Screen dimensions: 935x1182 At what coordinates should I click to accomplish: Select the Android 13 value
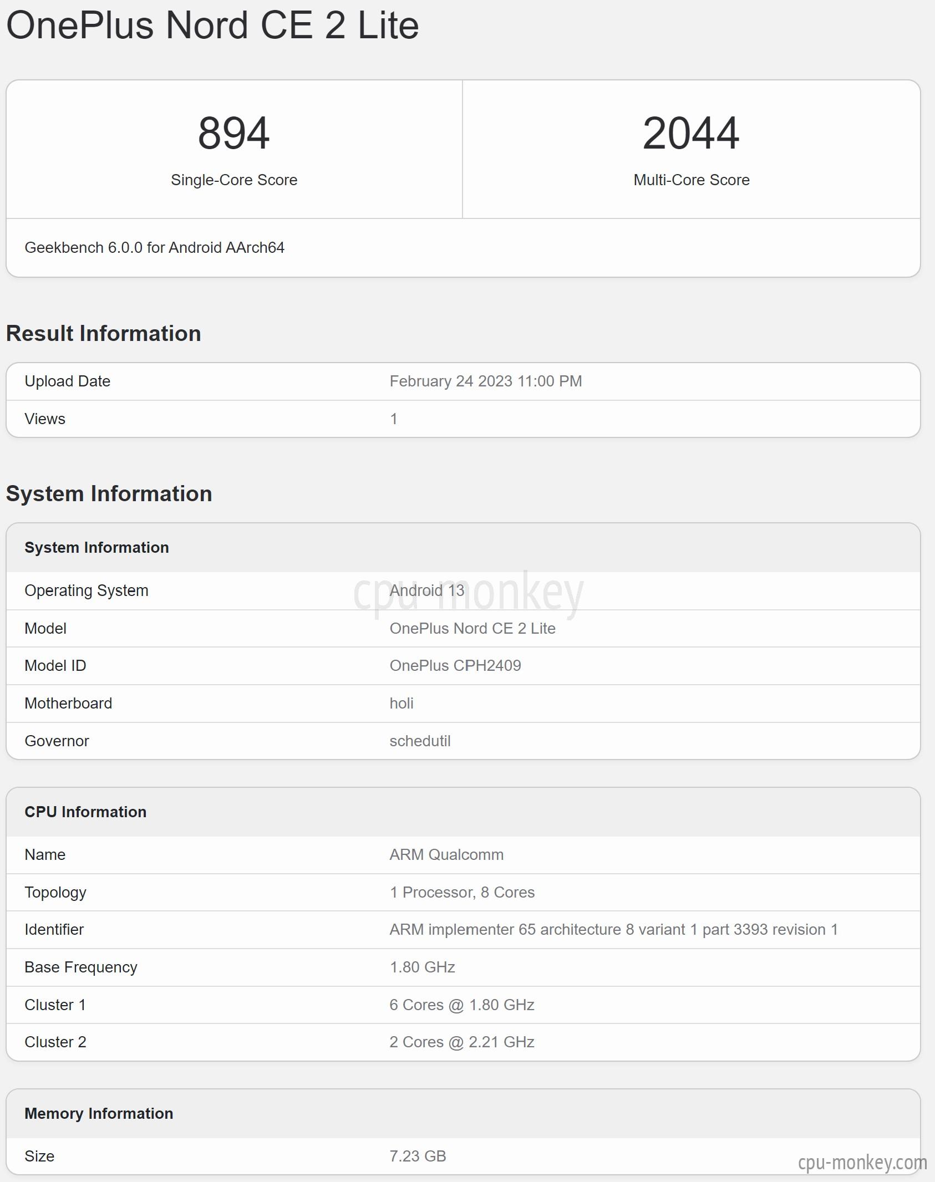pyautogui.click(x=427, y=590)
